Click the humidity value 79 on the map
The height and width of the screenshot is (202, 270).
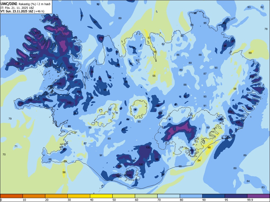tap(10, 119)
